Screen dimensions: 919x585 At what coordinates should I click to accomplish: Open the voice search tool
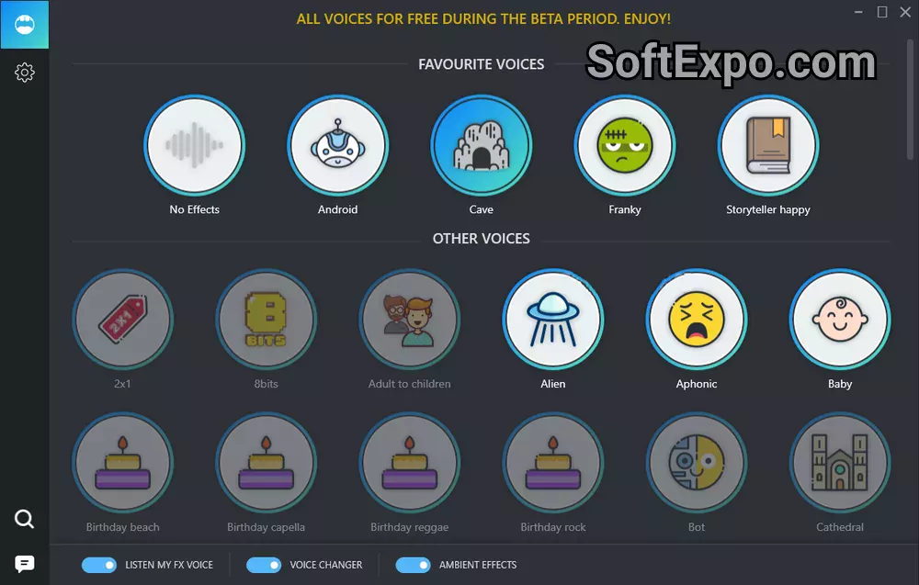click(x=24, y=519)
